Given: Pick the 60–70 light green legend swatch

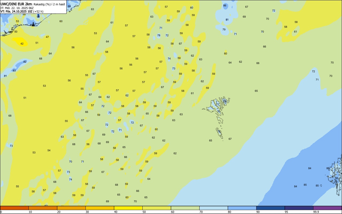Looking at the screenshot, I should coord(185,208).
